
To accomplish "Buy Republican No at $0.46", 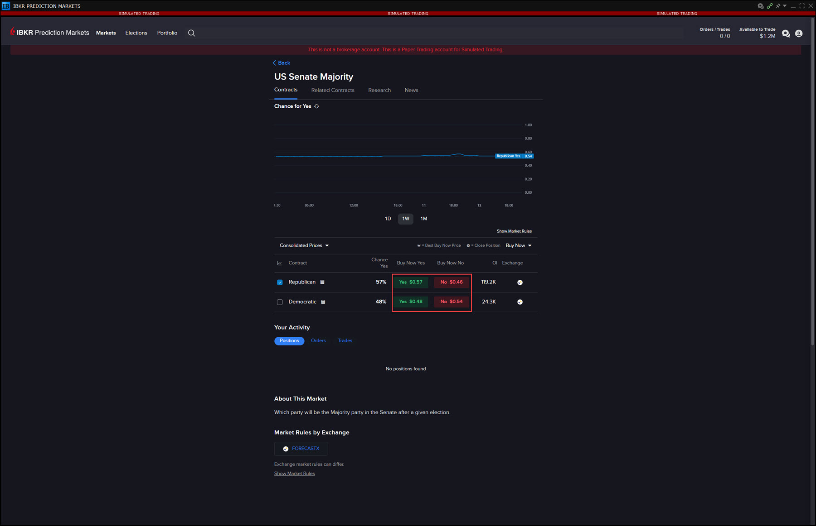I will pyautogui.click(x=452, y=282).
